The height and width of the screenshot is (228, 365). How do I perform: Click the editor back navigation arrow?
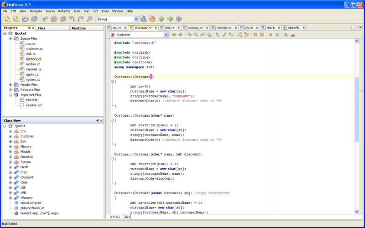[x=174, y=35]
